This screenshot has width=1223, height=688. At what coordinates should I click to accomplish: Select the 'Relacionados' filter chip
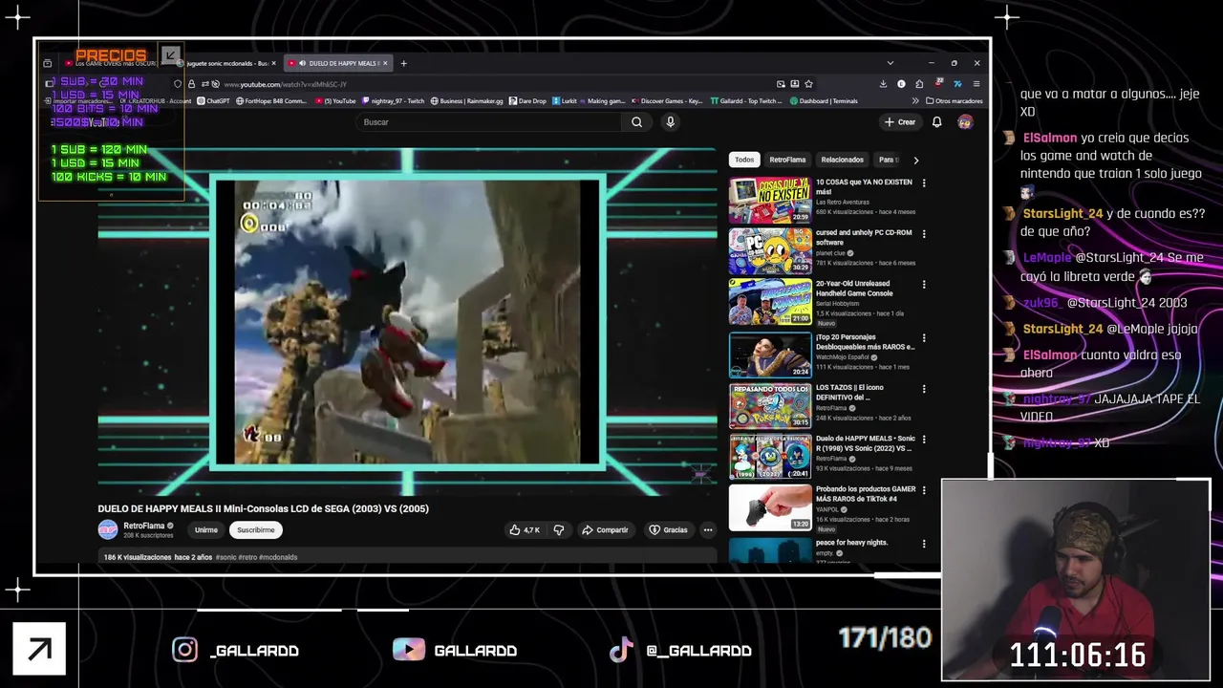(x=842, y=160)
